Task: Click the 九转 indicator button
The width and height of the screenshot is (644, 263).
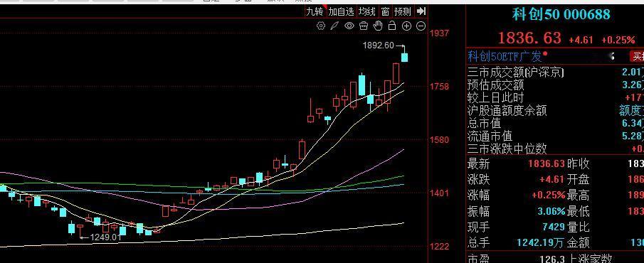Action: point(315,11)
